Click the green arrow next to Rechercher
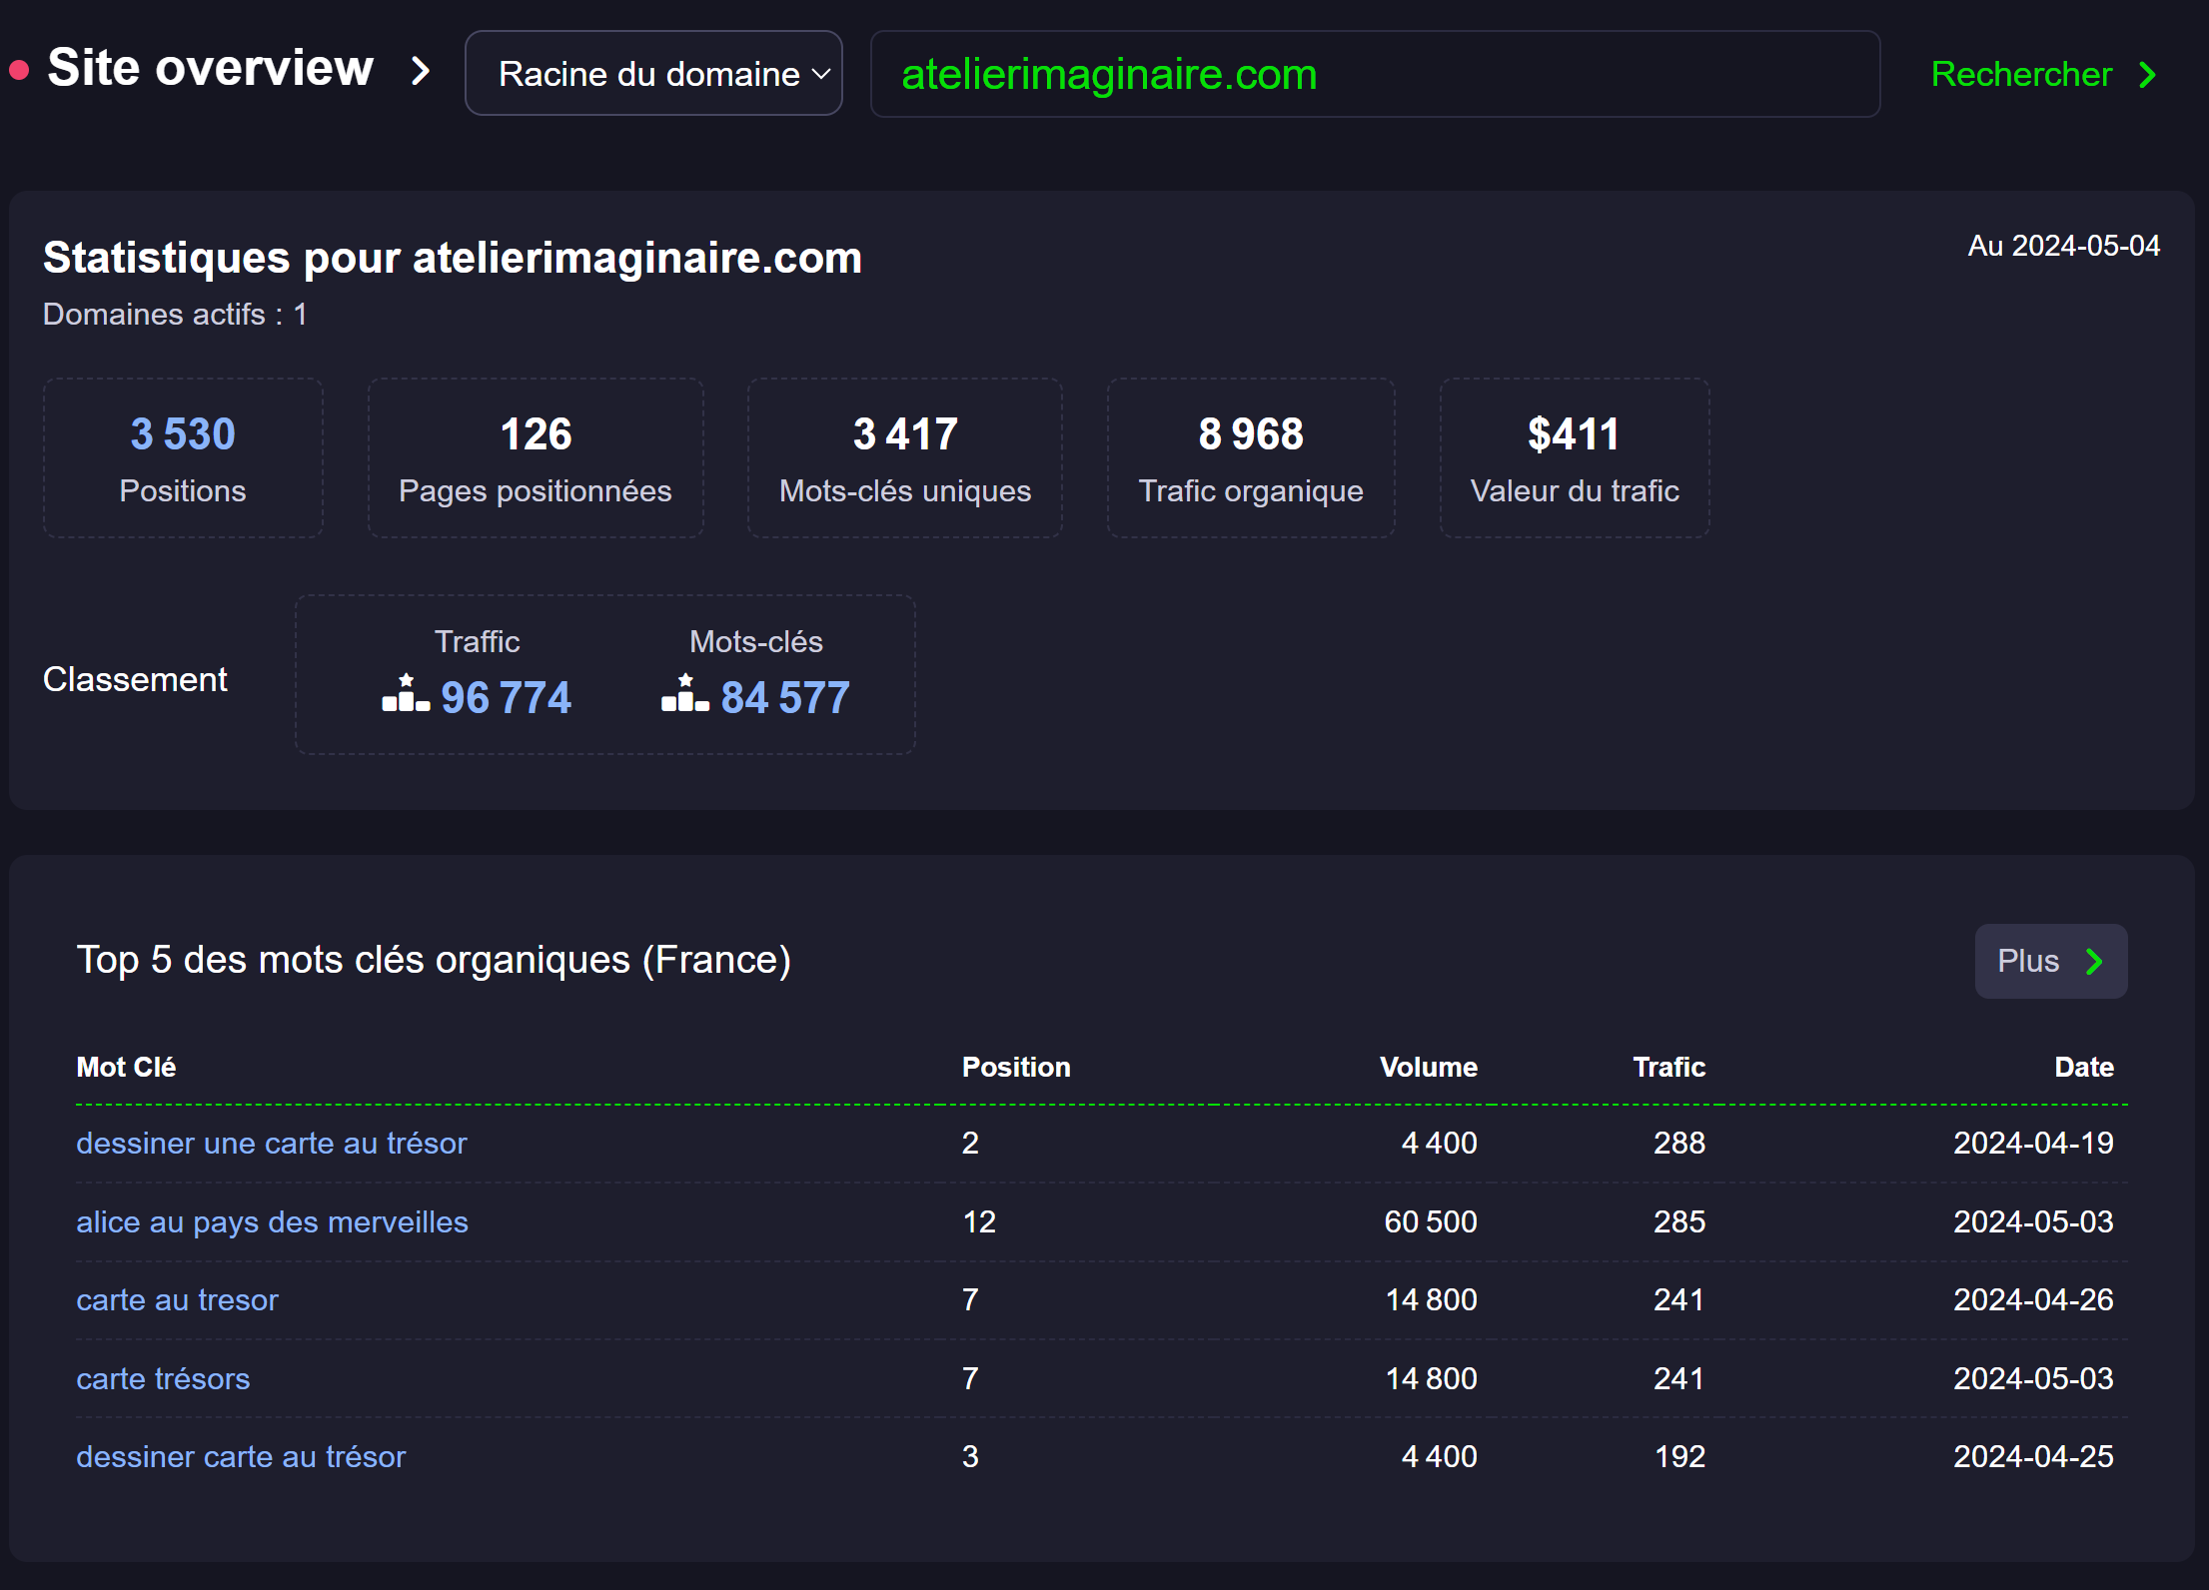The height and width of the screenshot is (1590, 2209). coord(2147,75)
